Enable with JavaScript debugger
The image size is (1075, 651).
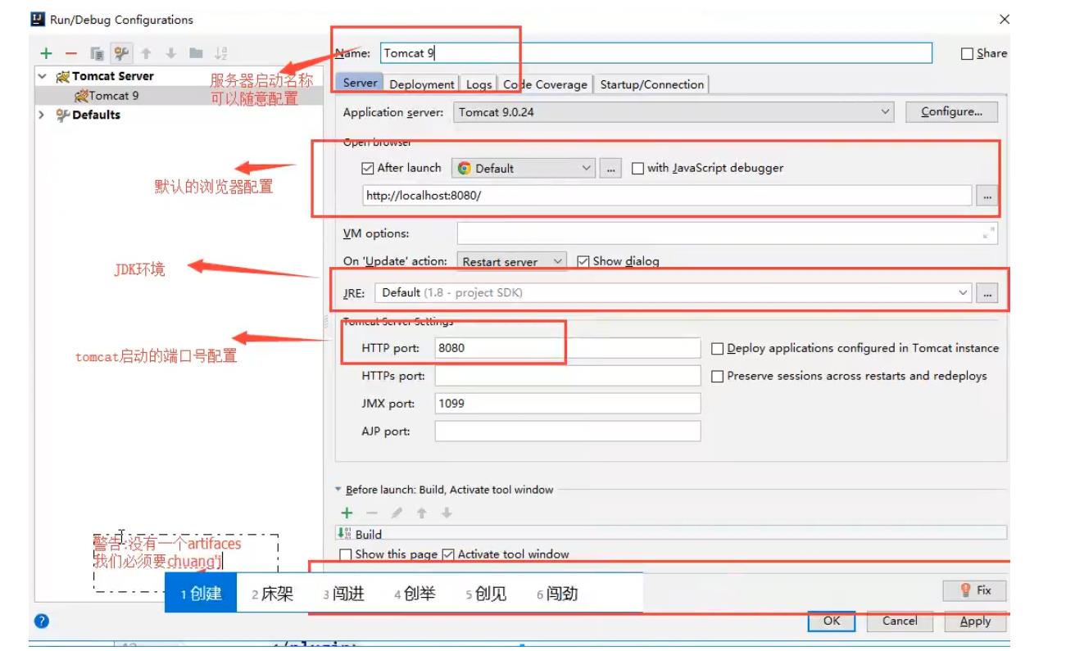tap(637, 168)
